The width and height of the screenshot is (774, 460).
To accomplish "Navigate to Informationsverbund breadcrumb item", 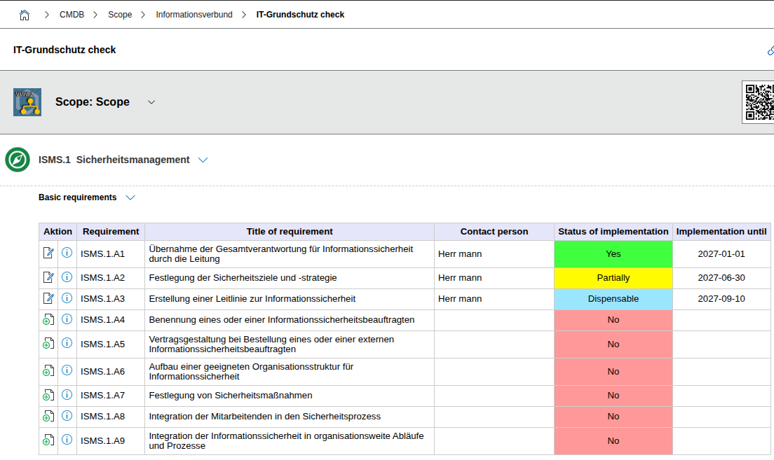I will click(x=194, y=15).
